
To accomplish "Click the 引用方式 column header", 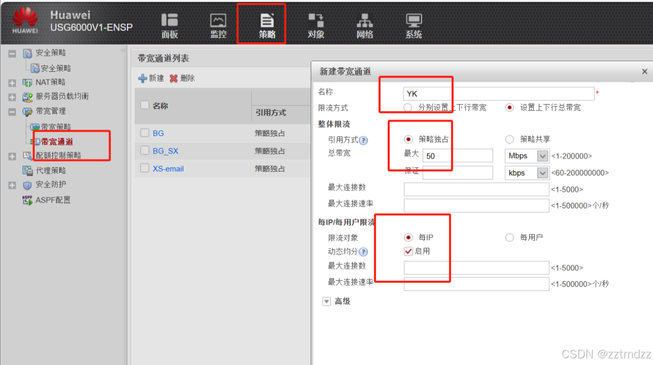I will (x=270, y=112).
